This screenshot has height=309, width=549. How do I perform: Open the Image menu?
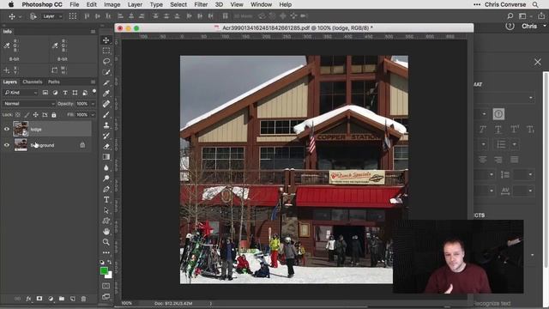(x=112, y=4)
